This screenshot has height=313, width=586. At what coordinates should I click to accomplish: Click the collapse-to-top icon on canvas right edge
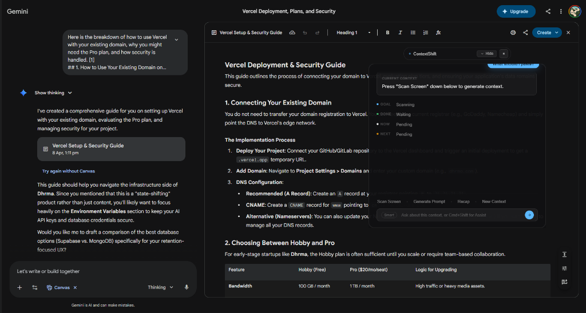point(564,254)
